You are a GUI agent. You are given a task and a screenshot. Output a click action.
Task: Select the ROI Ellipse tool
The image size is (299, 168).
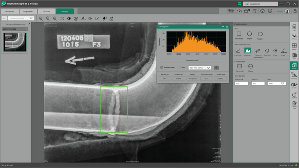pos(249,36)
